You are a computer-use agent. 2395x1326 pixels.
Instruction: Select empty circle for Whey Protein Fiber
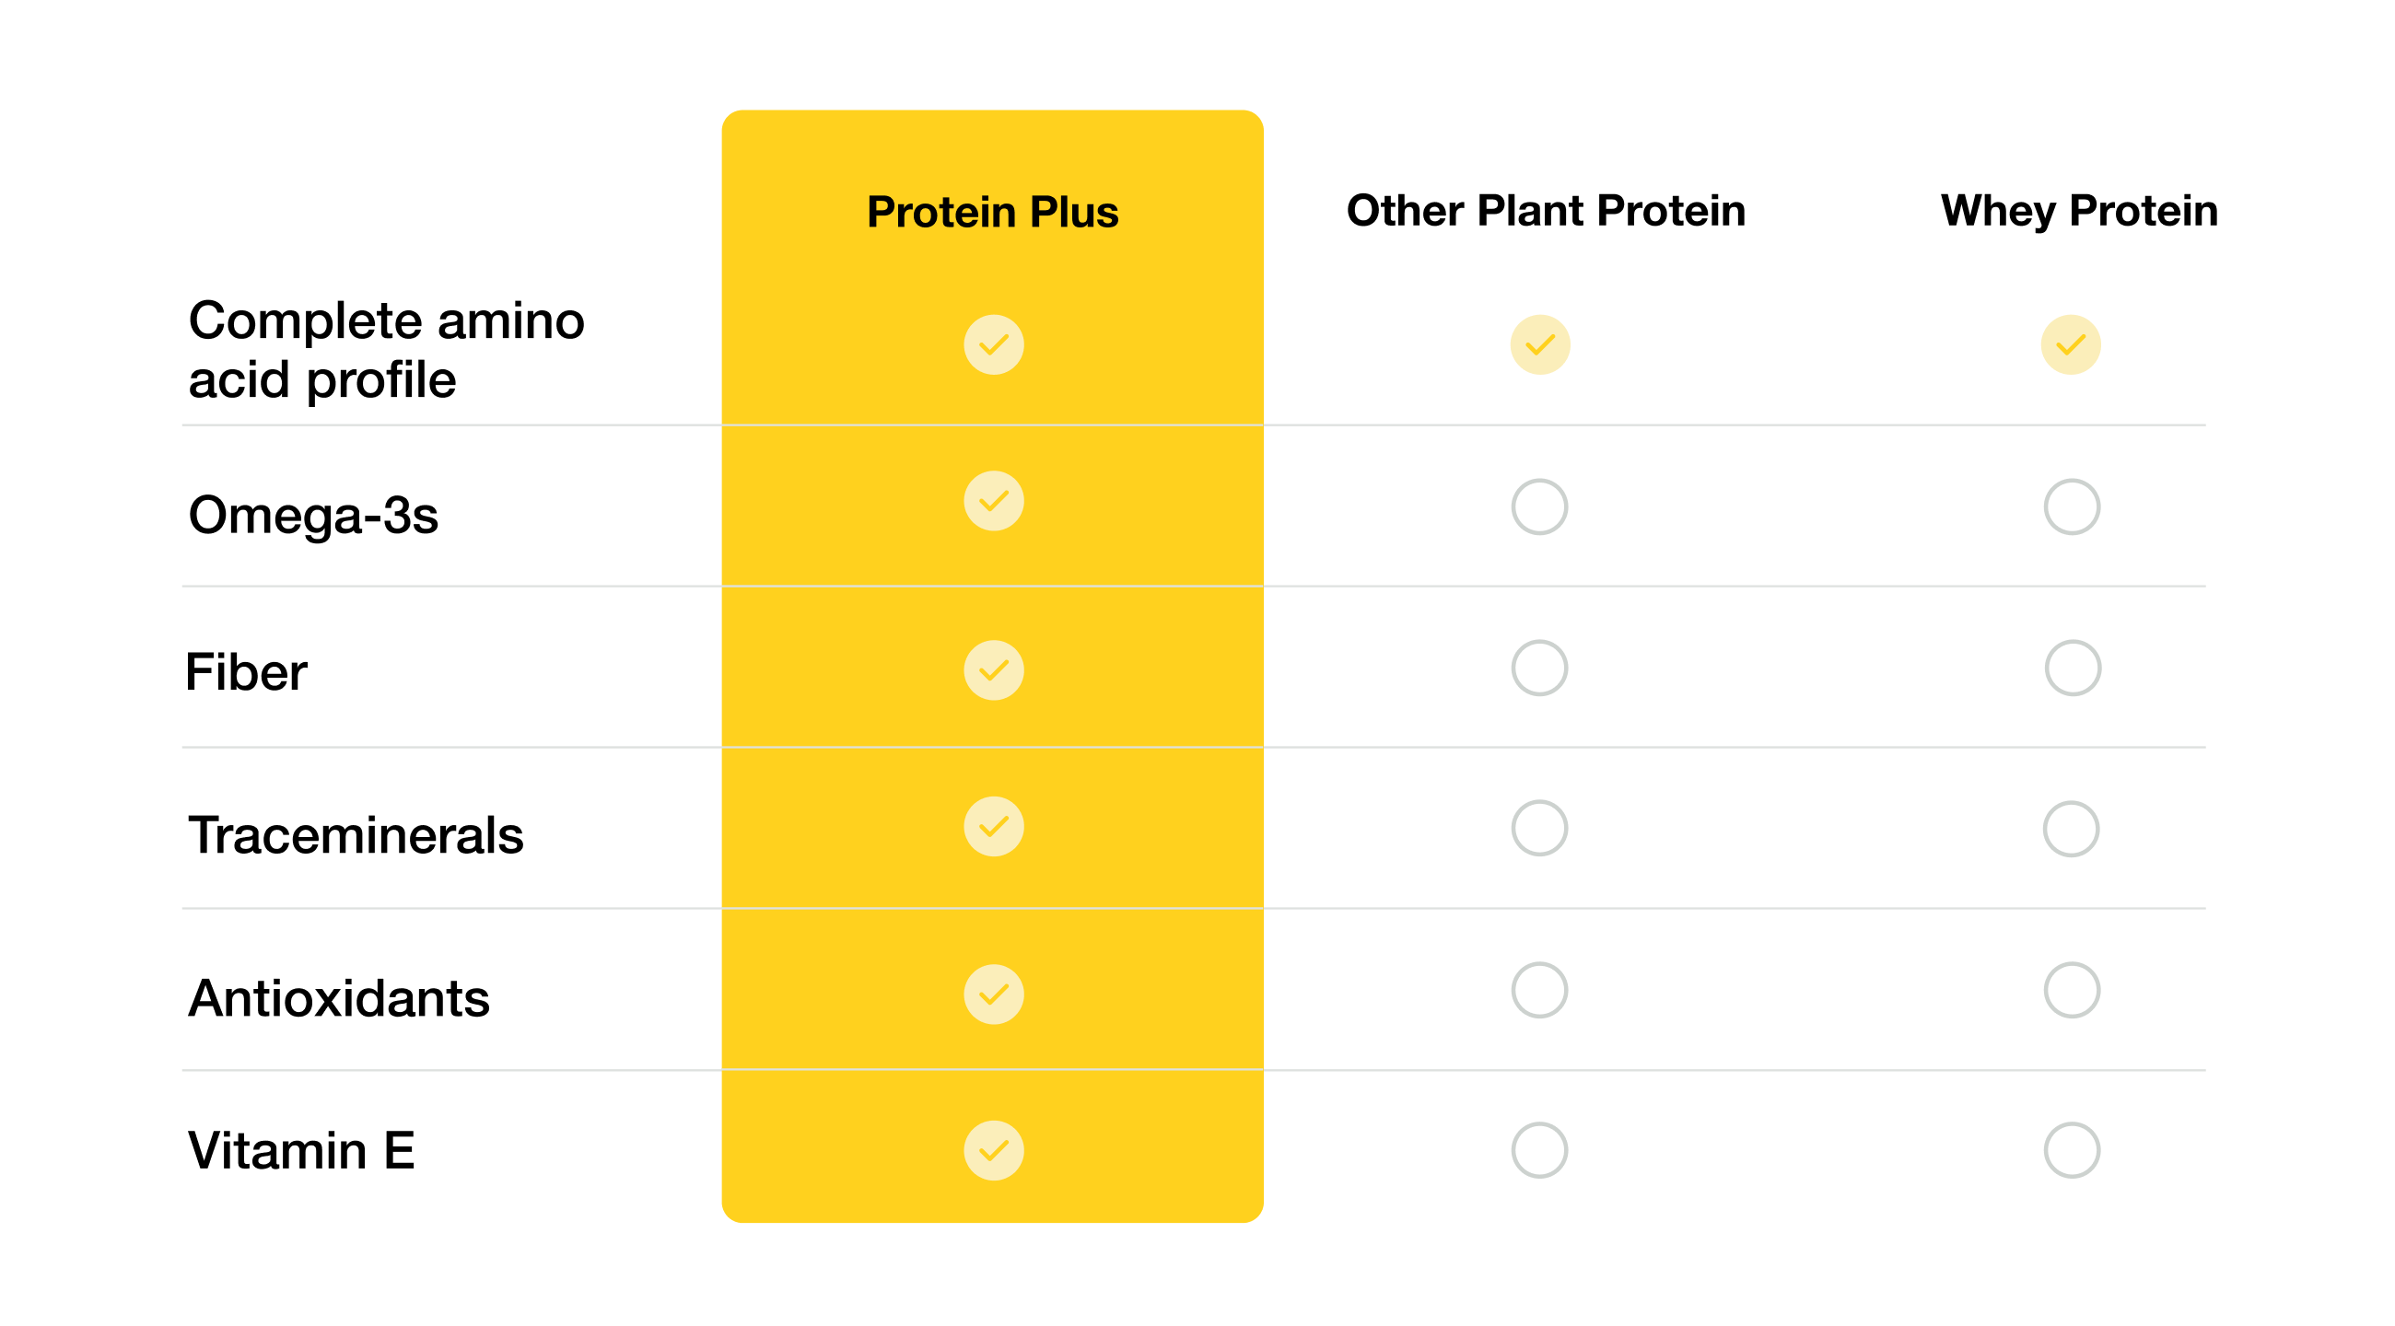point(2073,668)
